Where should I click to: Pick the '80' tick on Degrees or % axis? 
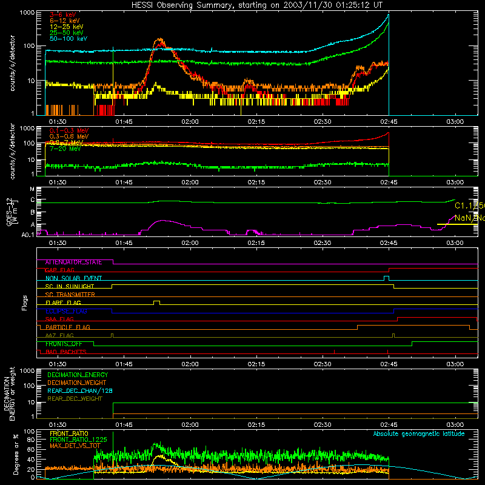point(31,440)
